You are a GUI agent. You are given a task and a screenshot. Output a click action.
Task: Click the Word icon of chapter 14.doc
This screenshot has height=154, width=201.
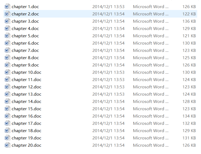pyautogui.click(x=8, y=101)
